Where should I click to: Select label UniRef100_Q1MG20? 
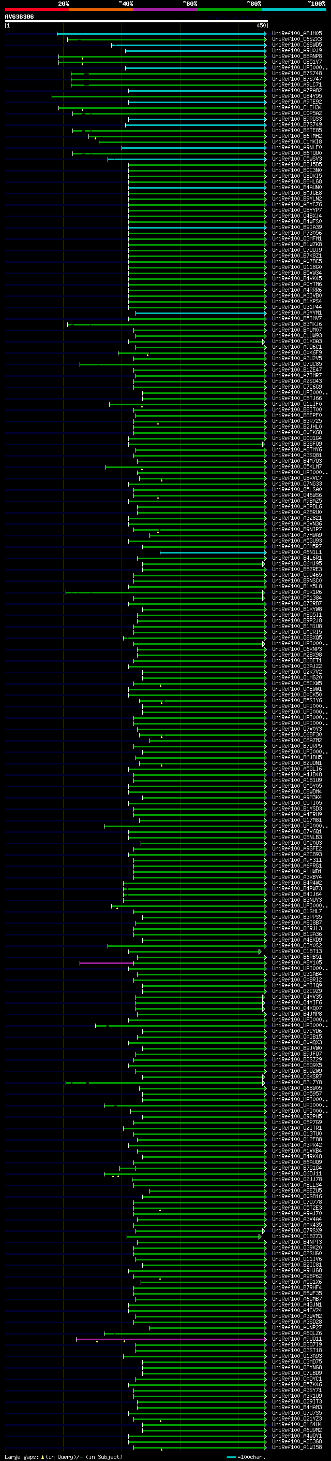(297, 678)
